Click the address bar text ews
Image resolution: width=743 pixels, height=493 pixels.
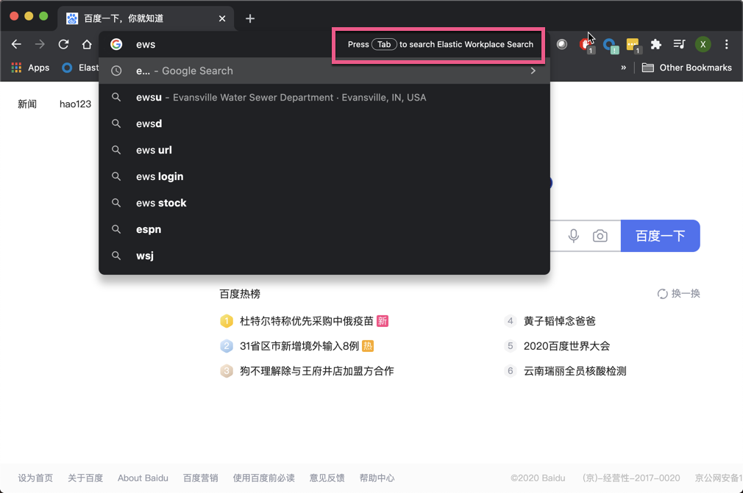(x=146, y=45)
